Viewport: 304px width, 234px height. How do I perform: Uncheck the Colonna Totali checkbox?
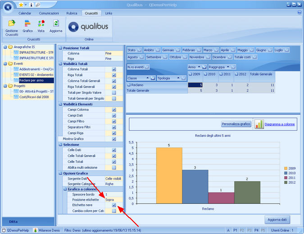(114, 69)
